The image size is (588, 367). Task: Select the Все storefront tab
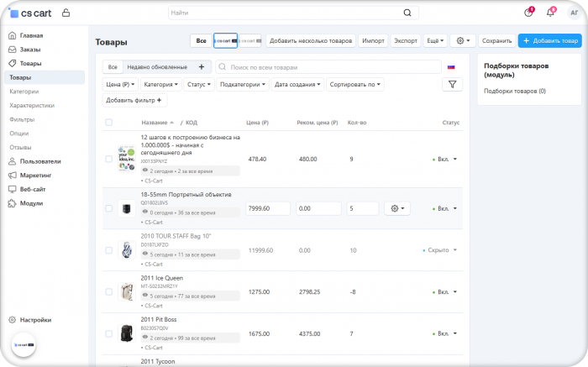coord(201,40)
